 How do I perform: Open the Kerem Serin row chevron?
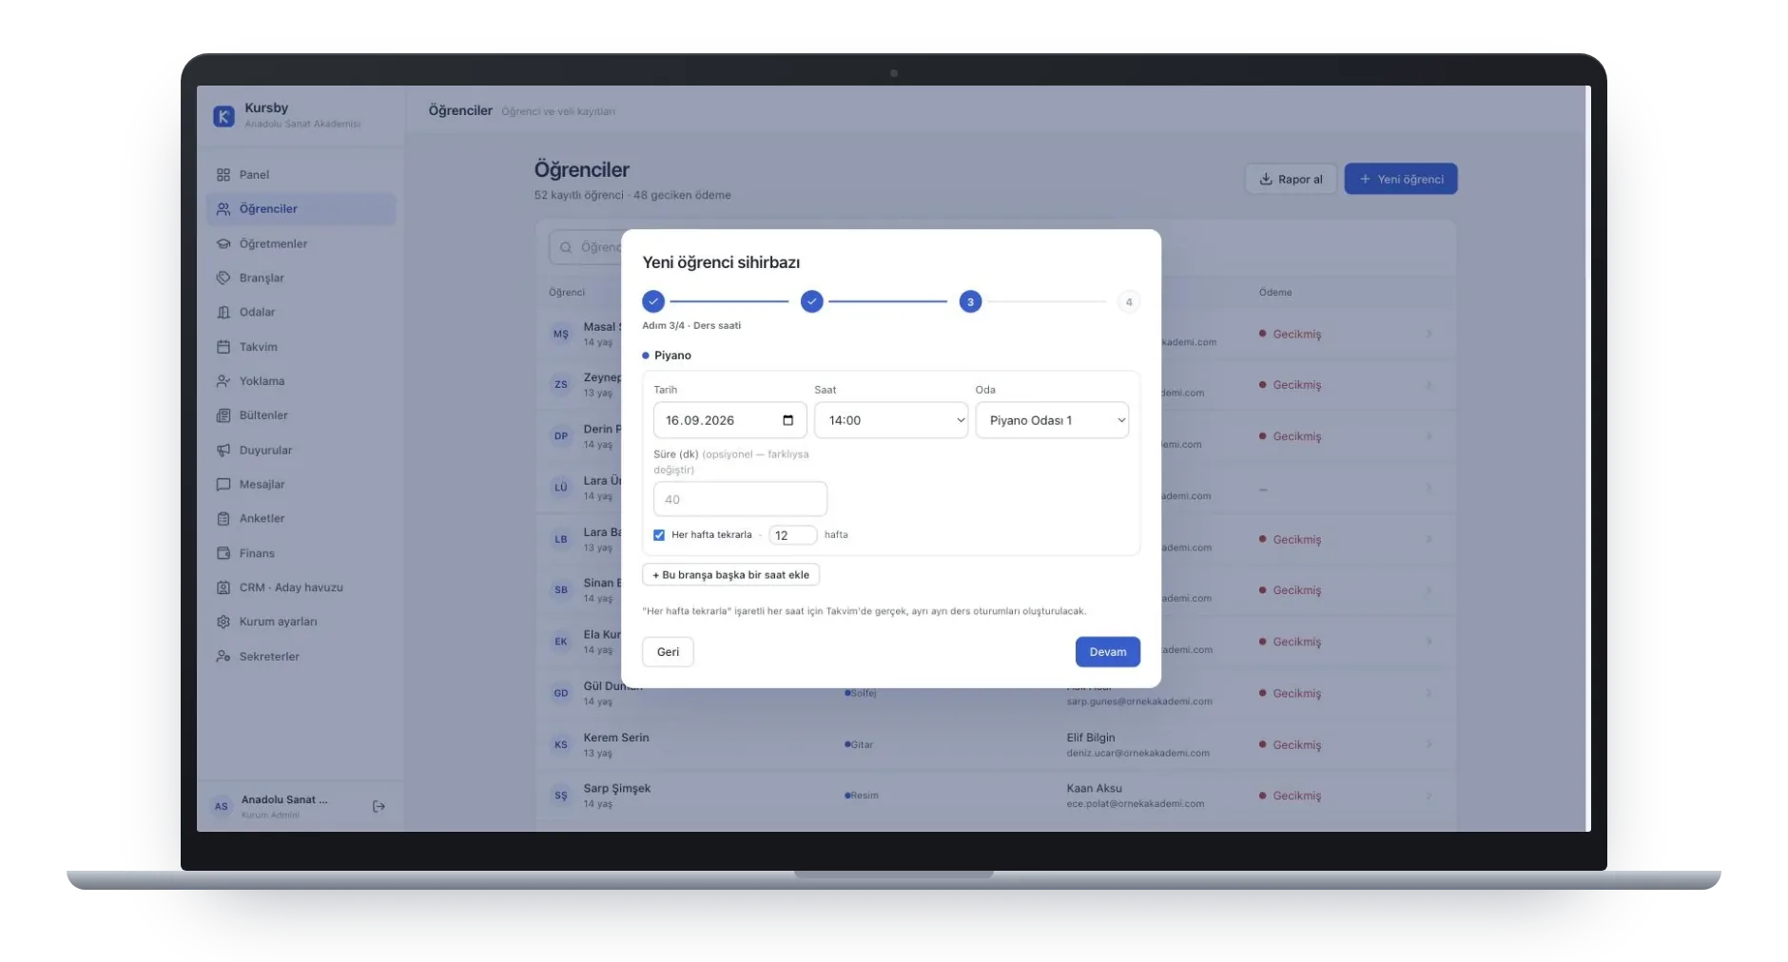[x=1428, y=745]
